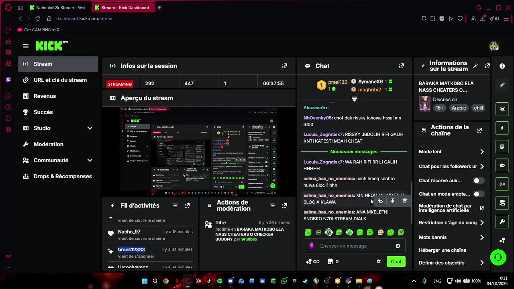Expand Chat pour les followers option
514x289 pixels.
click(482, 167)
